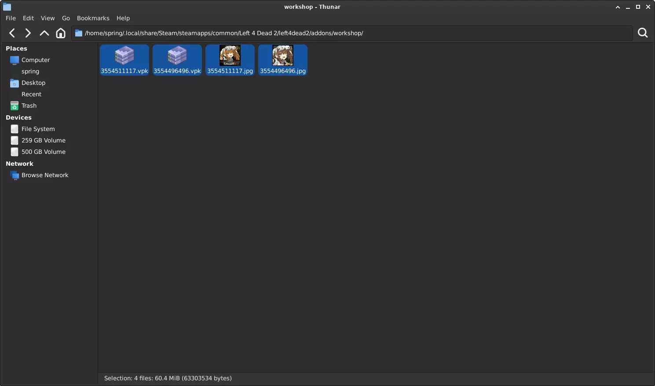Open the Desktop label in Places
The image size is (655, 386).
33,83
